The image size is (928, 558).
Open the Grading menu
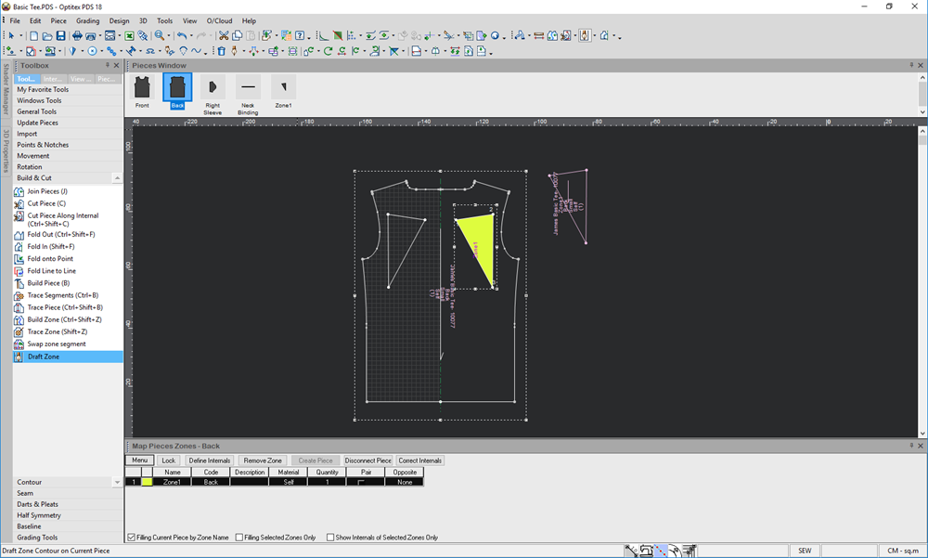[x=87, y=20]
